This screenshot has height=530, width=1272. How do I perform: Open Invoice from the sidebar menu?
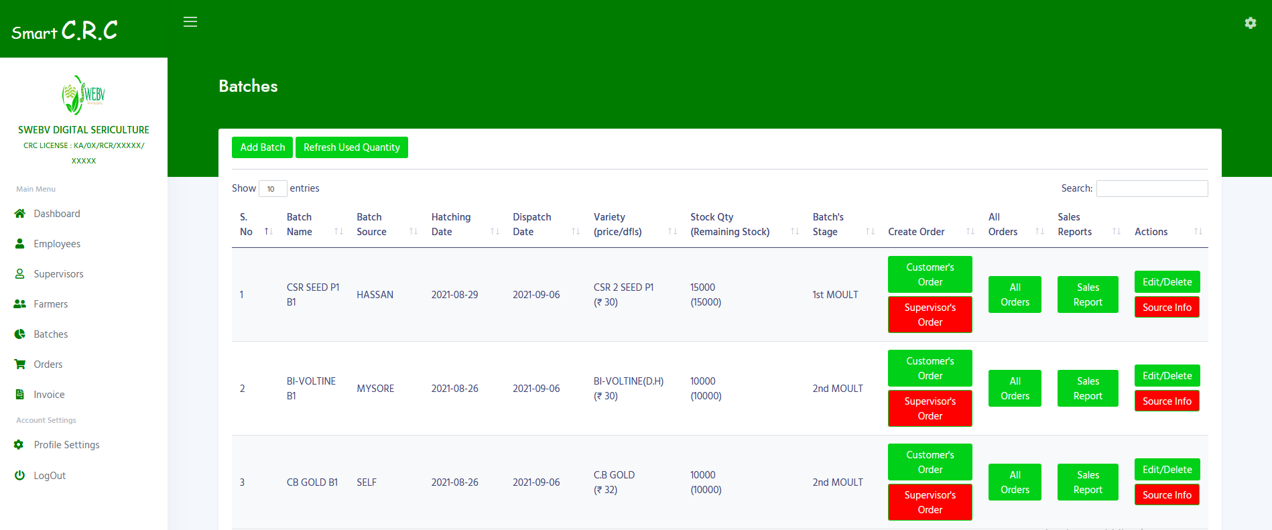click(x=49, y=395)
